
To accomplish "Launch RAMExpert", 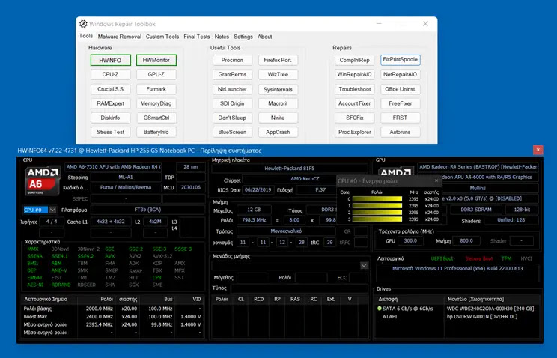I will [111, 103].
